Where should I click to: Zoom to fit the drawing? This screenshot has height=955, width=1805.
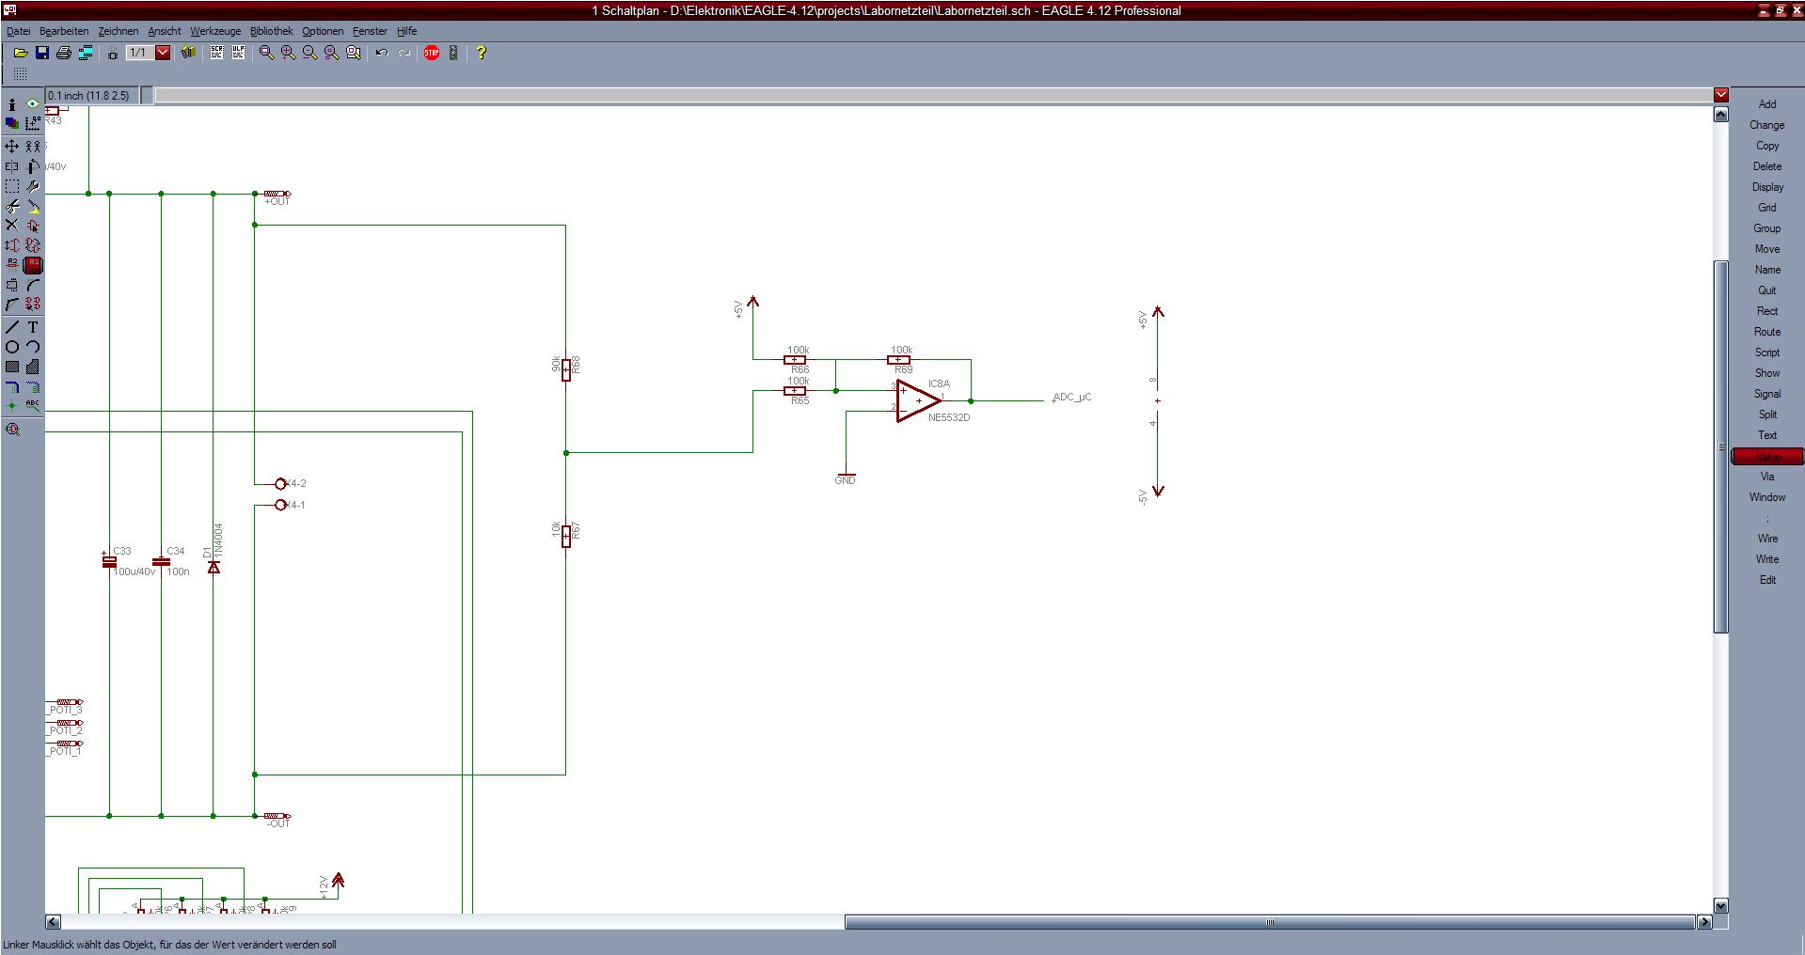click(x=266, y=53)
